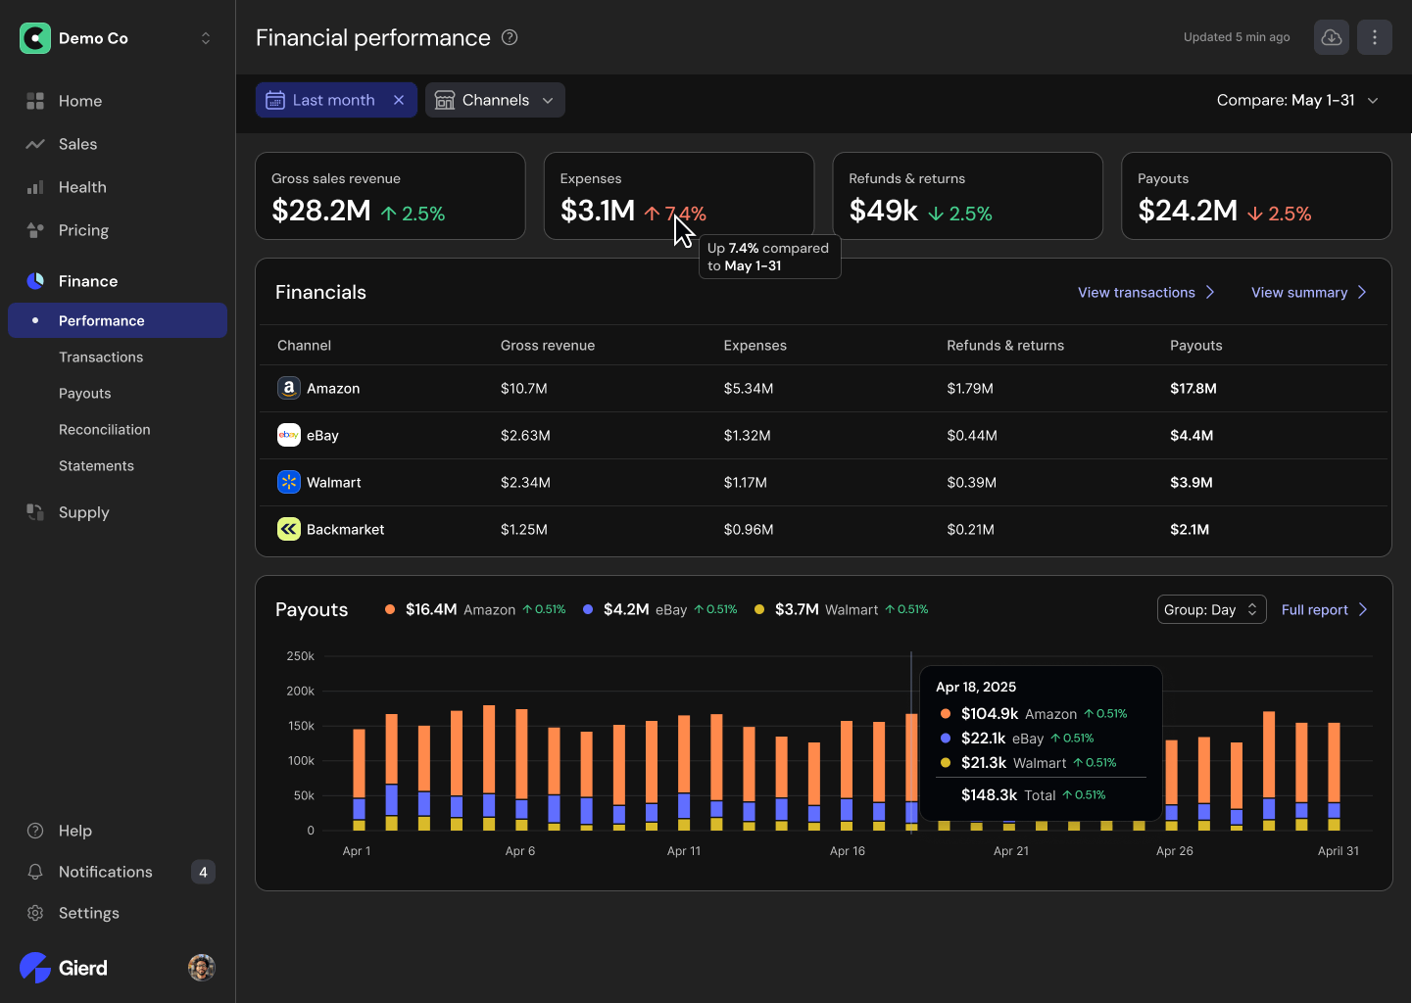
Task: Click the Amazon channel logo in the table
Action: (288, 388)
